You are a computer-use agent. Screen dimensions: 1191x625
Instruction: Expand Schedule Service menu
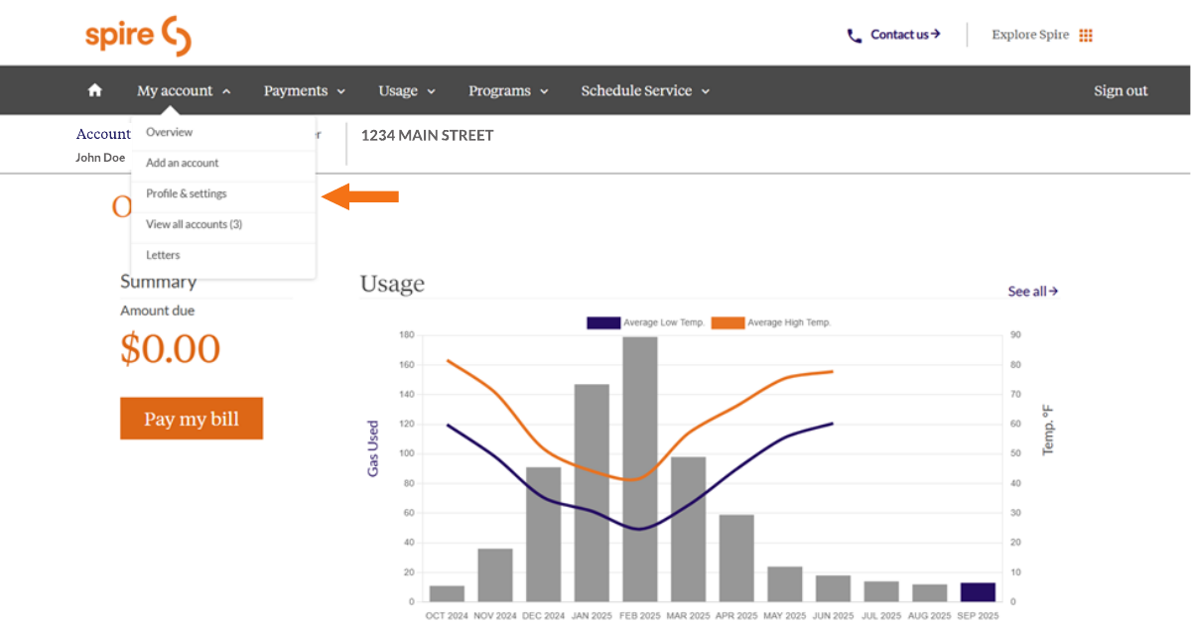645,90
